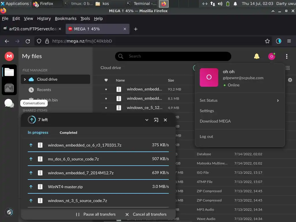
Task: Pause all transfers
Action: pos(96,214)
